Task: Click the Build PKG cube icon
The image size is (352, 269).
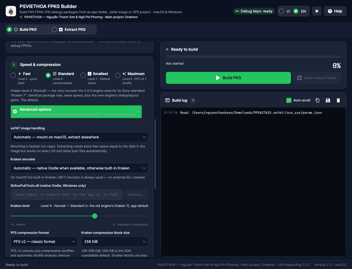Action: click(x=16, y=29)
